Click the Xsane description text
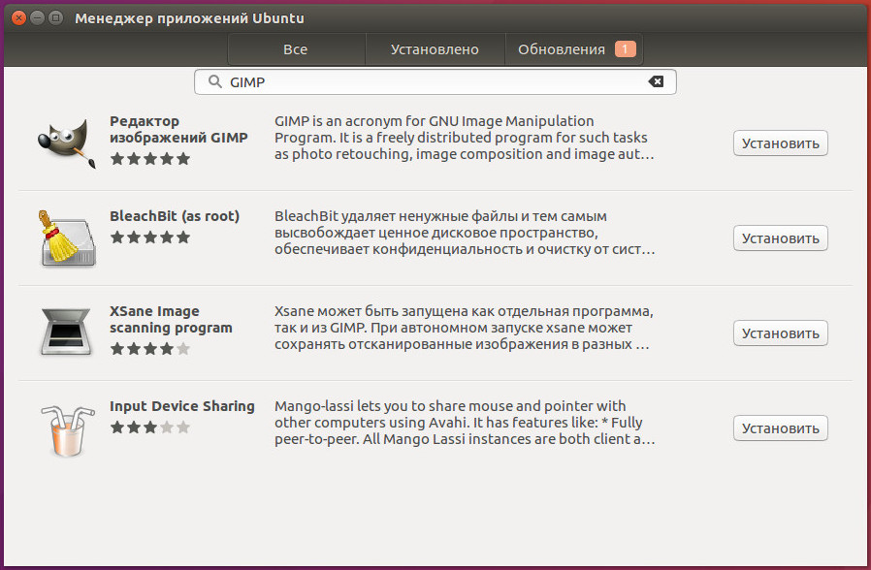871x570 pixels. point(464,328)
